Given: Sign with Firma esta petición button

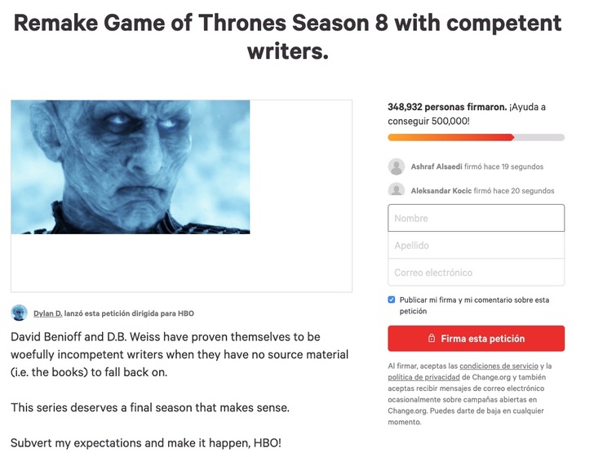Looking at the screenshot, I should pos(476,339).
